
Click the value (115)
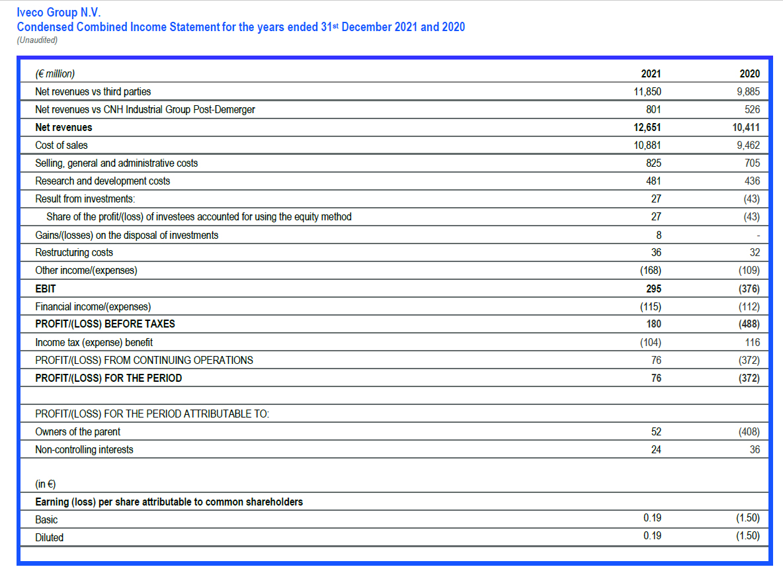[651, 307]
